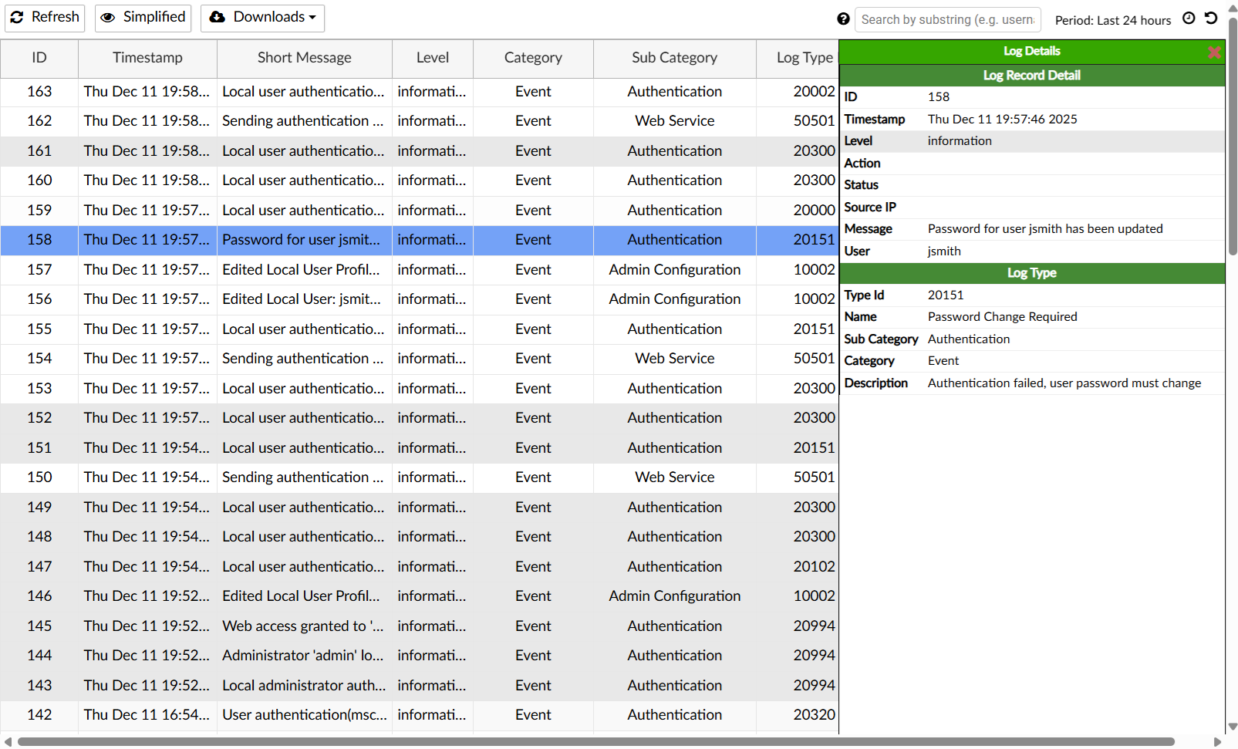Sort by the Timestamp column header
The width and height of the screenshot is (1238, 749).
147,58
